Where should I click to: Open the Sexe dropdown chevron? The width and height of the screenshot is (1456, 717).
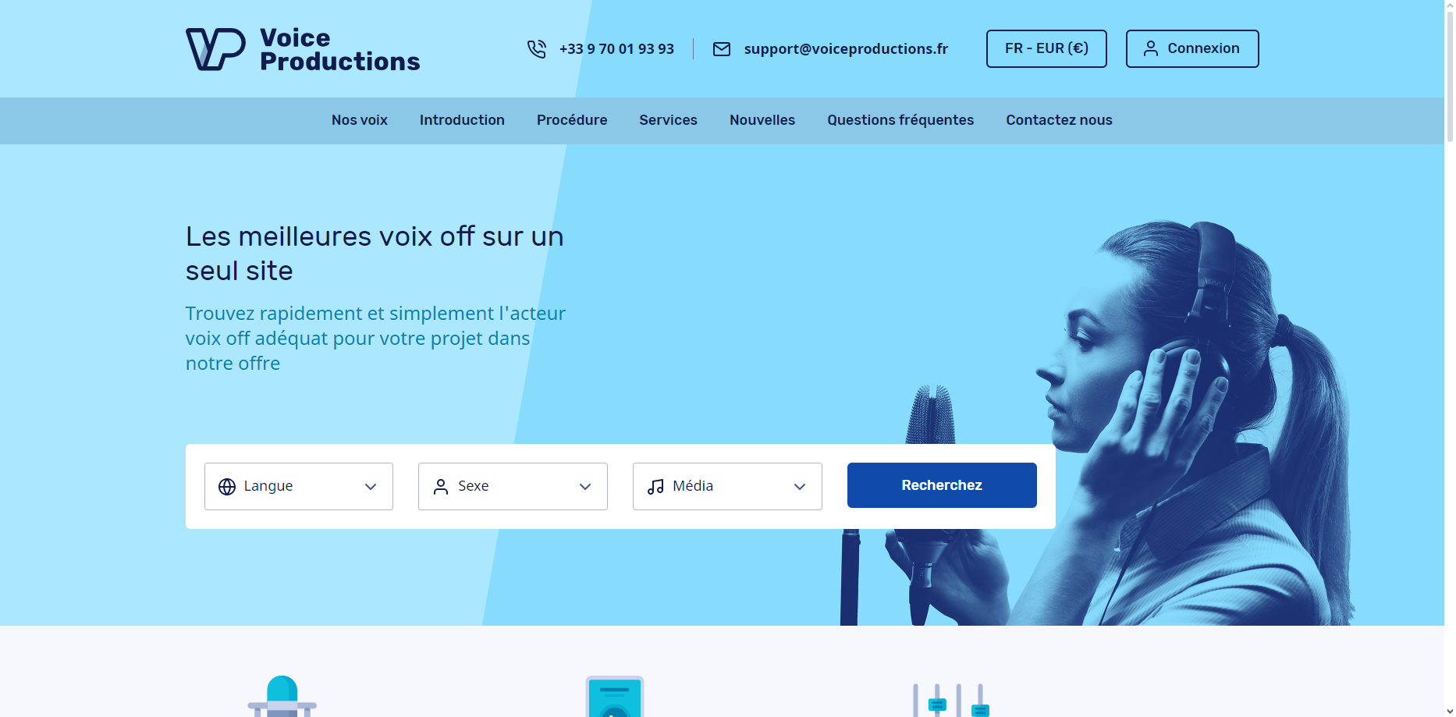[585, 487]
